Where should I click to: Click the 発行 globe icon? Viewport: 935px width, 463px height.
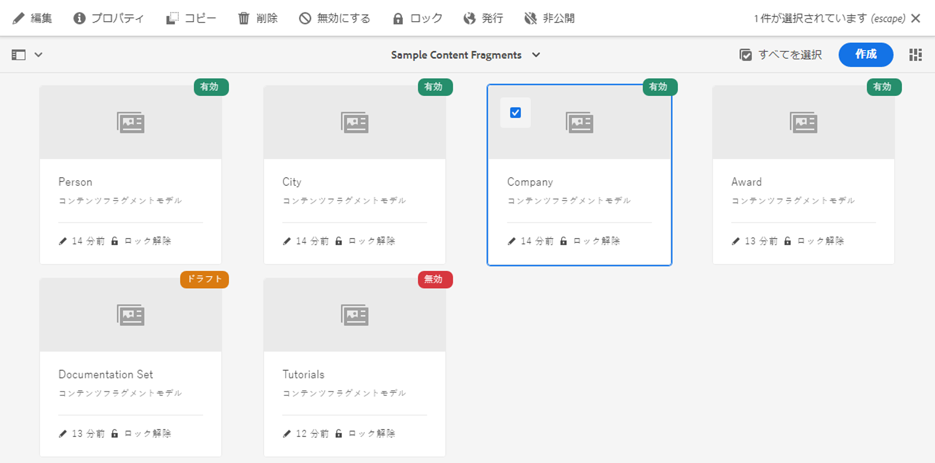[470, 18]
